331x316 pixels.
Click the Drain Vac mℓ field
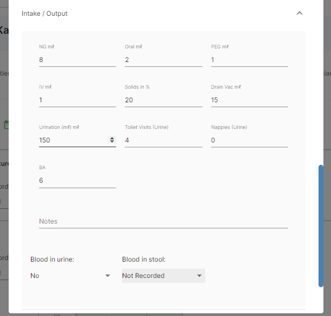pos(249,100)
